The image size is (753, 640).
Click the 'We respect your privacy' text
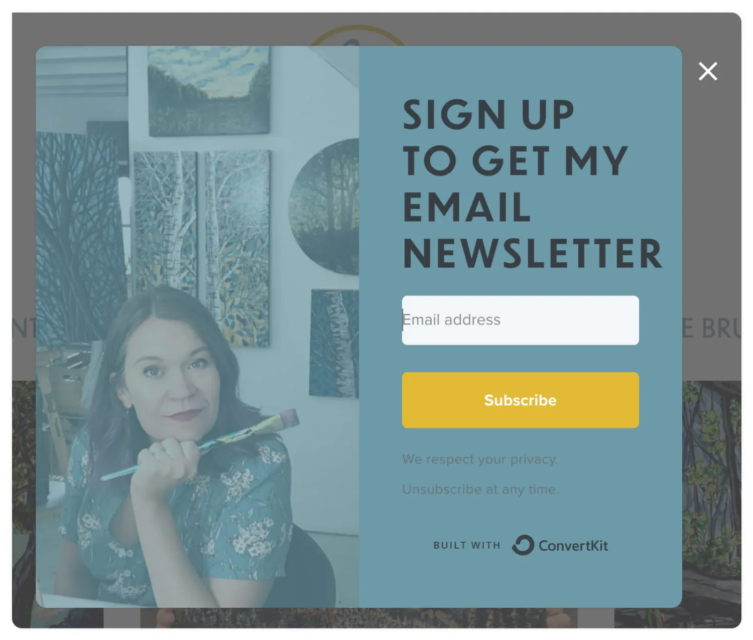click(480, 459)
